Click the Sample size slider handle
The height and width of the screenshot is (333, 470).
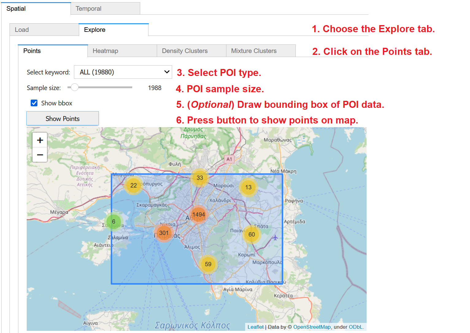click(74, 87)
